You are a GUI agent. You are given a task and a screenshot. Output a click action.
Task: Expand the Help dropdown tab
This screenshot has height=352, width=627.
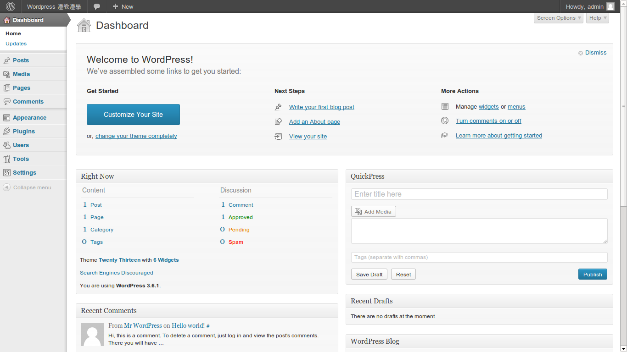(x=598, y=18)
